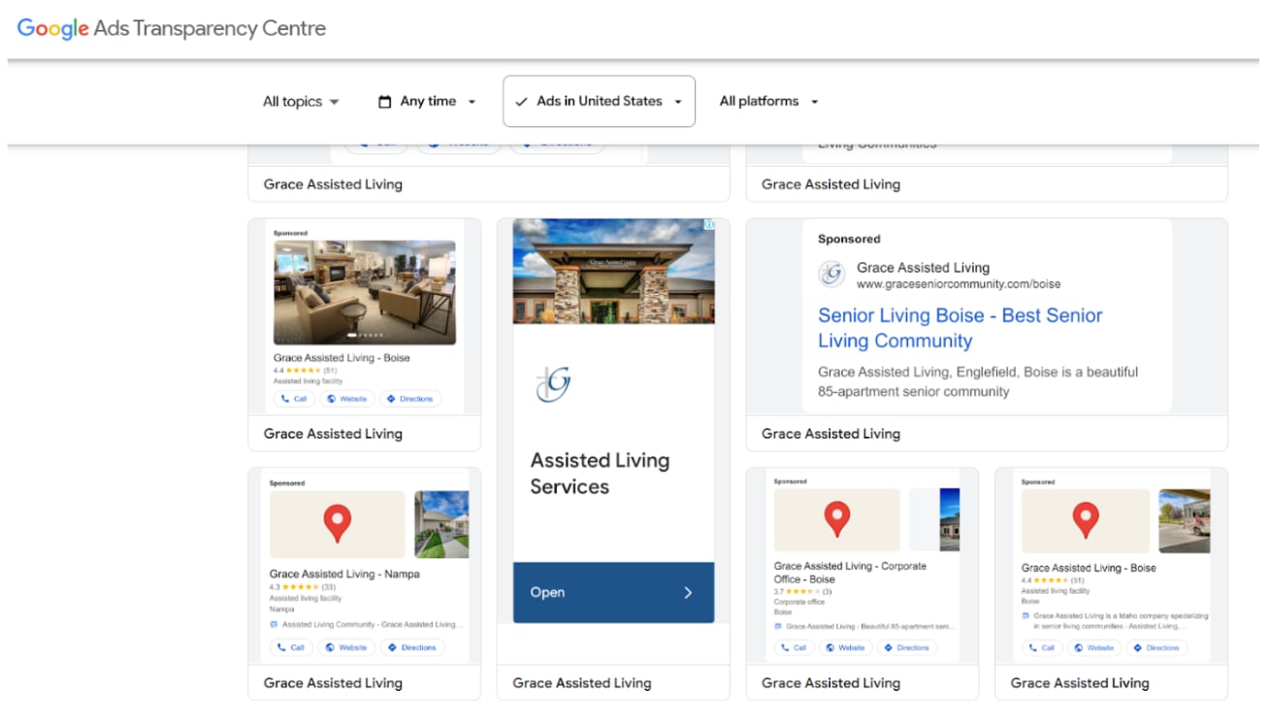Viewport: 1269px width, 722px height.
Task: Click Website in the Boise map ad
Action: point(1094,647)
